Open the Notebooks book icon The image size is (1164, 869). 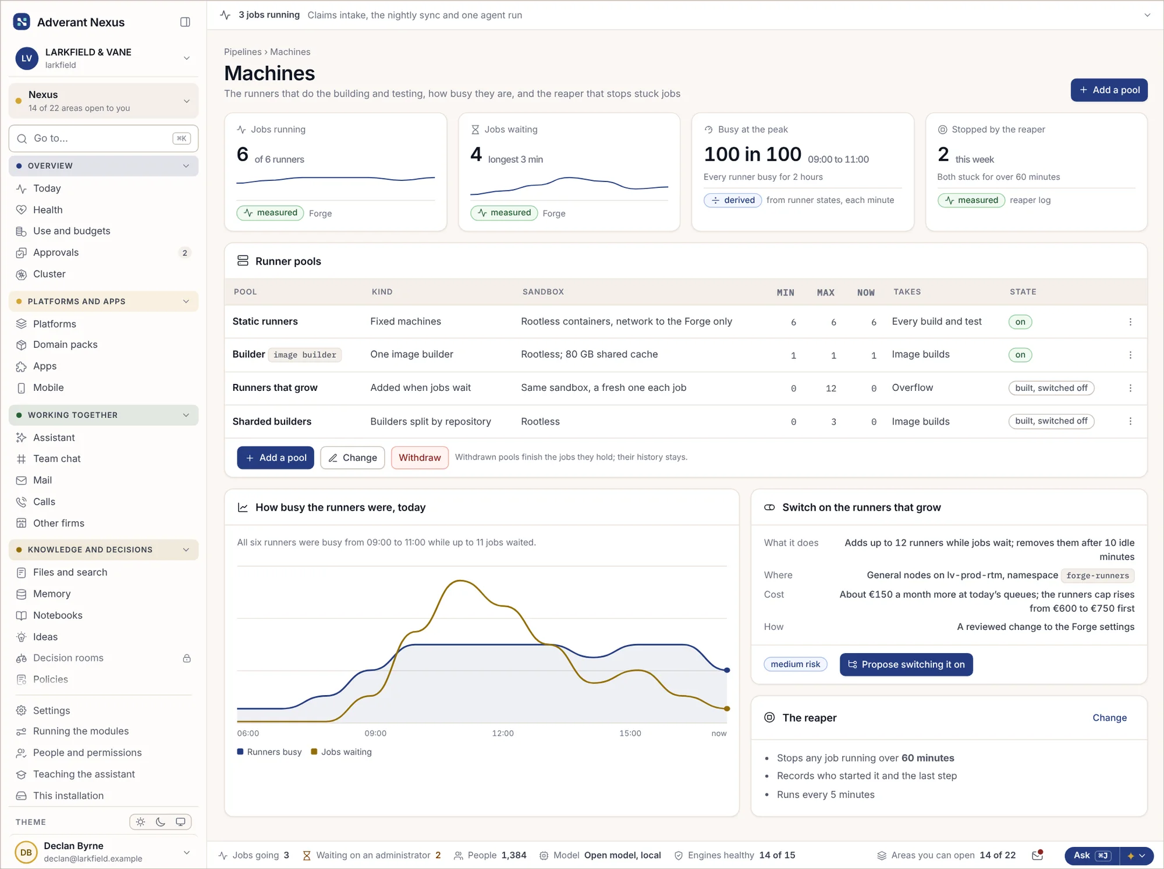click(22, 615)
